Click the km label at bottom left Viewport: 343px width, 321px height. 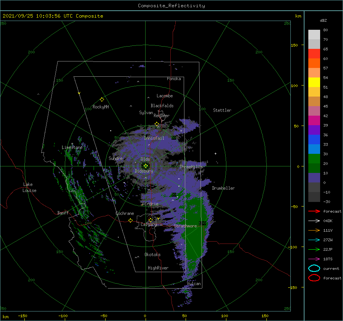tap(5, 317)
